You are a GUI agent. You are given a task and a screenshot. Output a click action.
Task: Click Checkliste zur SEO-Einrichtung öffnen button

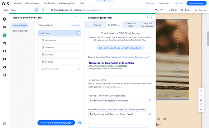click(120, 48)
